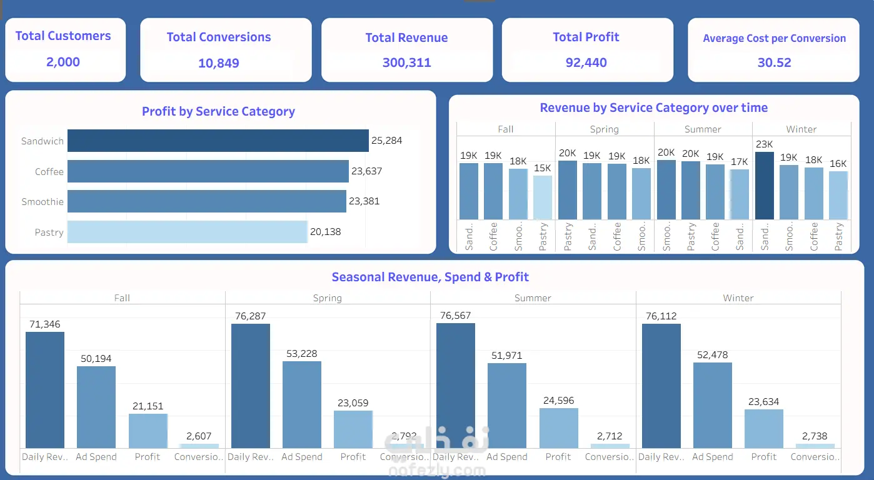Screen dimensions: 874x480
Task: Click the Summer header in Revenue over time
Action: [703, 129]
